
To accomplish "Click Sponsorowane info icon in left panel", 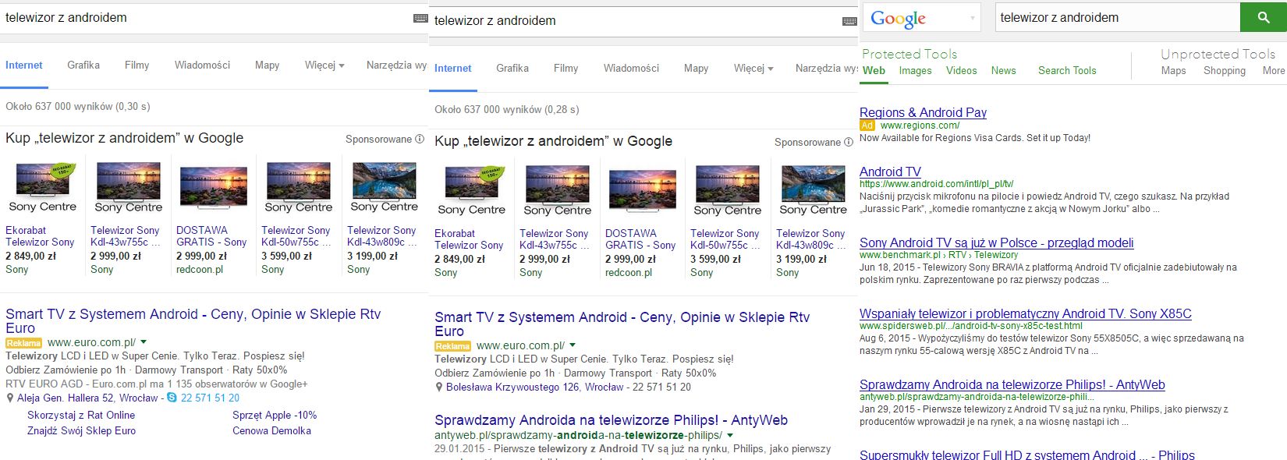I will click(420, 139).
